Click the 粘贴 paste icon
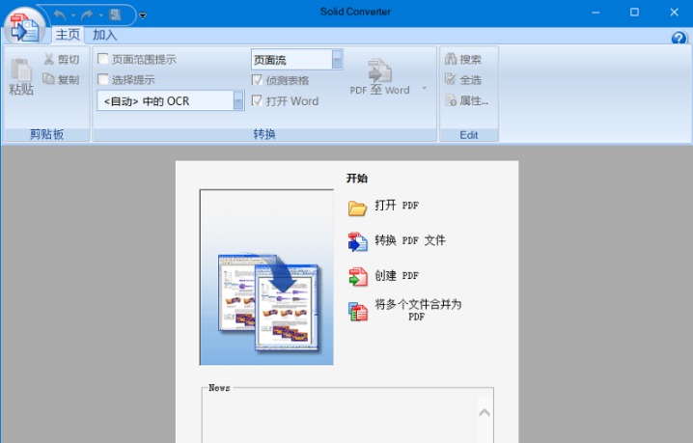The height and width of the screenshot is (443, 693). (x=21, y=69)
